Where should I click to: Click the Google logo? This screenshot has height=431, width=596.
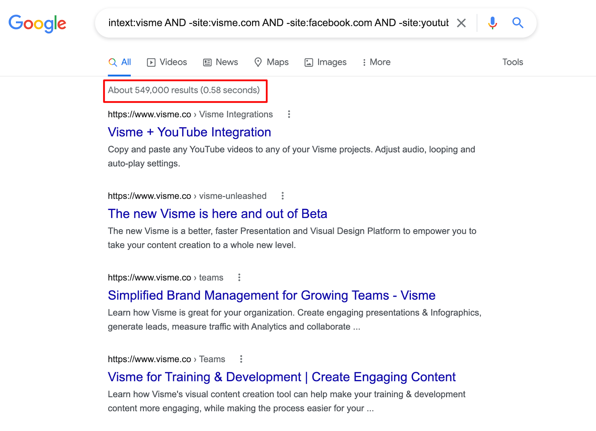click(x=37, y=23)
